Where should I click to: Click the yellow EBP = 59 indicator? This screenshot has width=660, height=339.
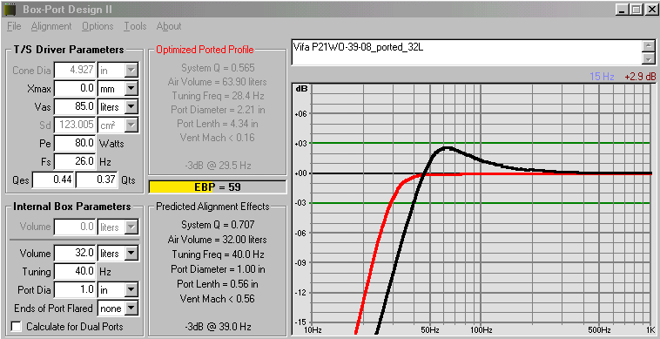pos(217,187)
